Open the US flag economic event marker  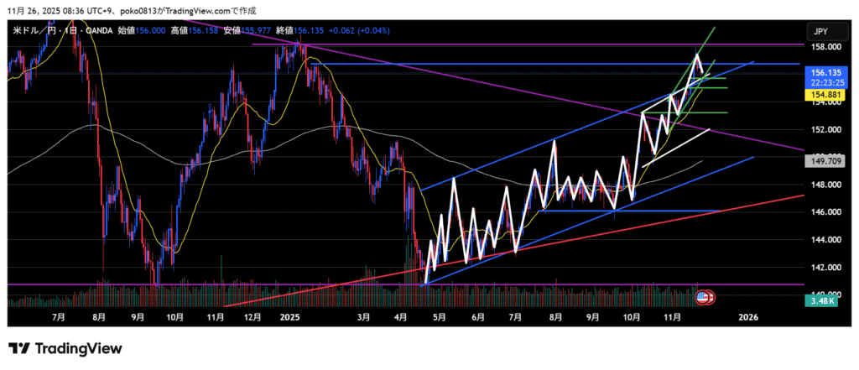[x=703, y=297]
